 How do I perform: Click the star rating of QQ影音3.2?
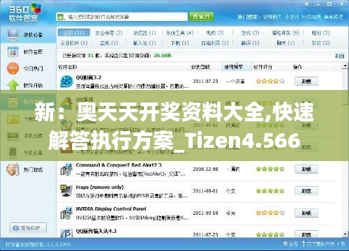click(270, 82)
